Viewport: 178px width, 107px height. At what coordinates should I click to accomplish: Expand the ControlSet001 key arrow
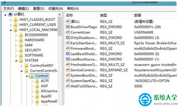click(x=21, y=66)
